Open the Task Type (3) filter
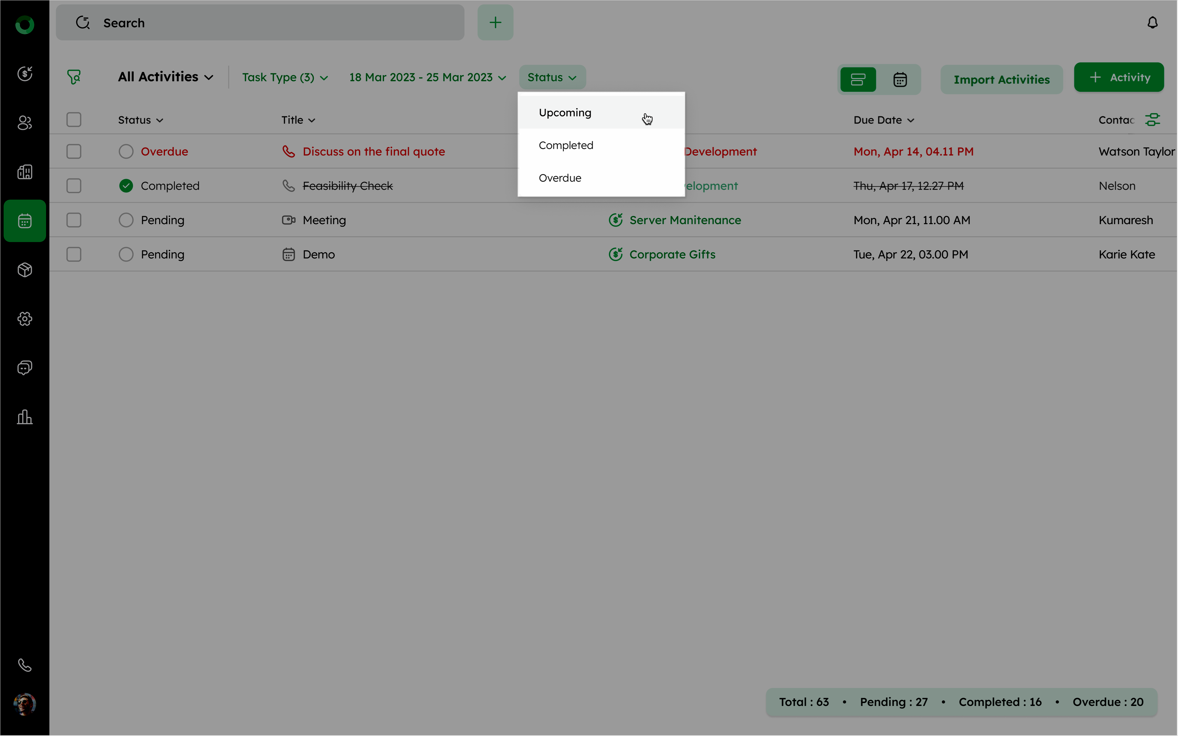Screen dimensions: 1178x736 (x=285, y=77)
